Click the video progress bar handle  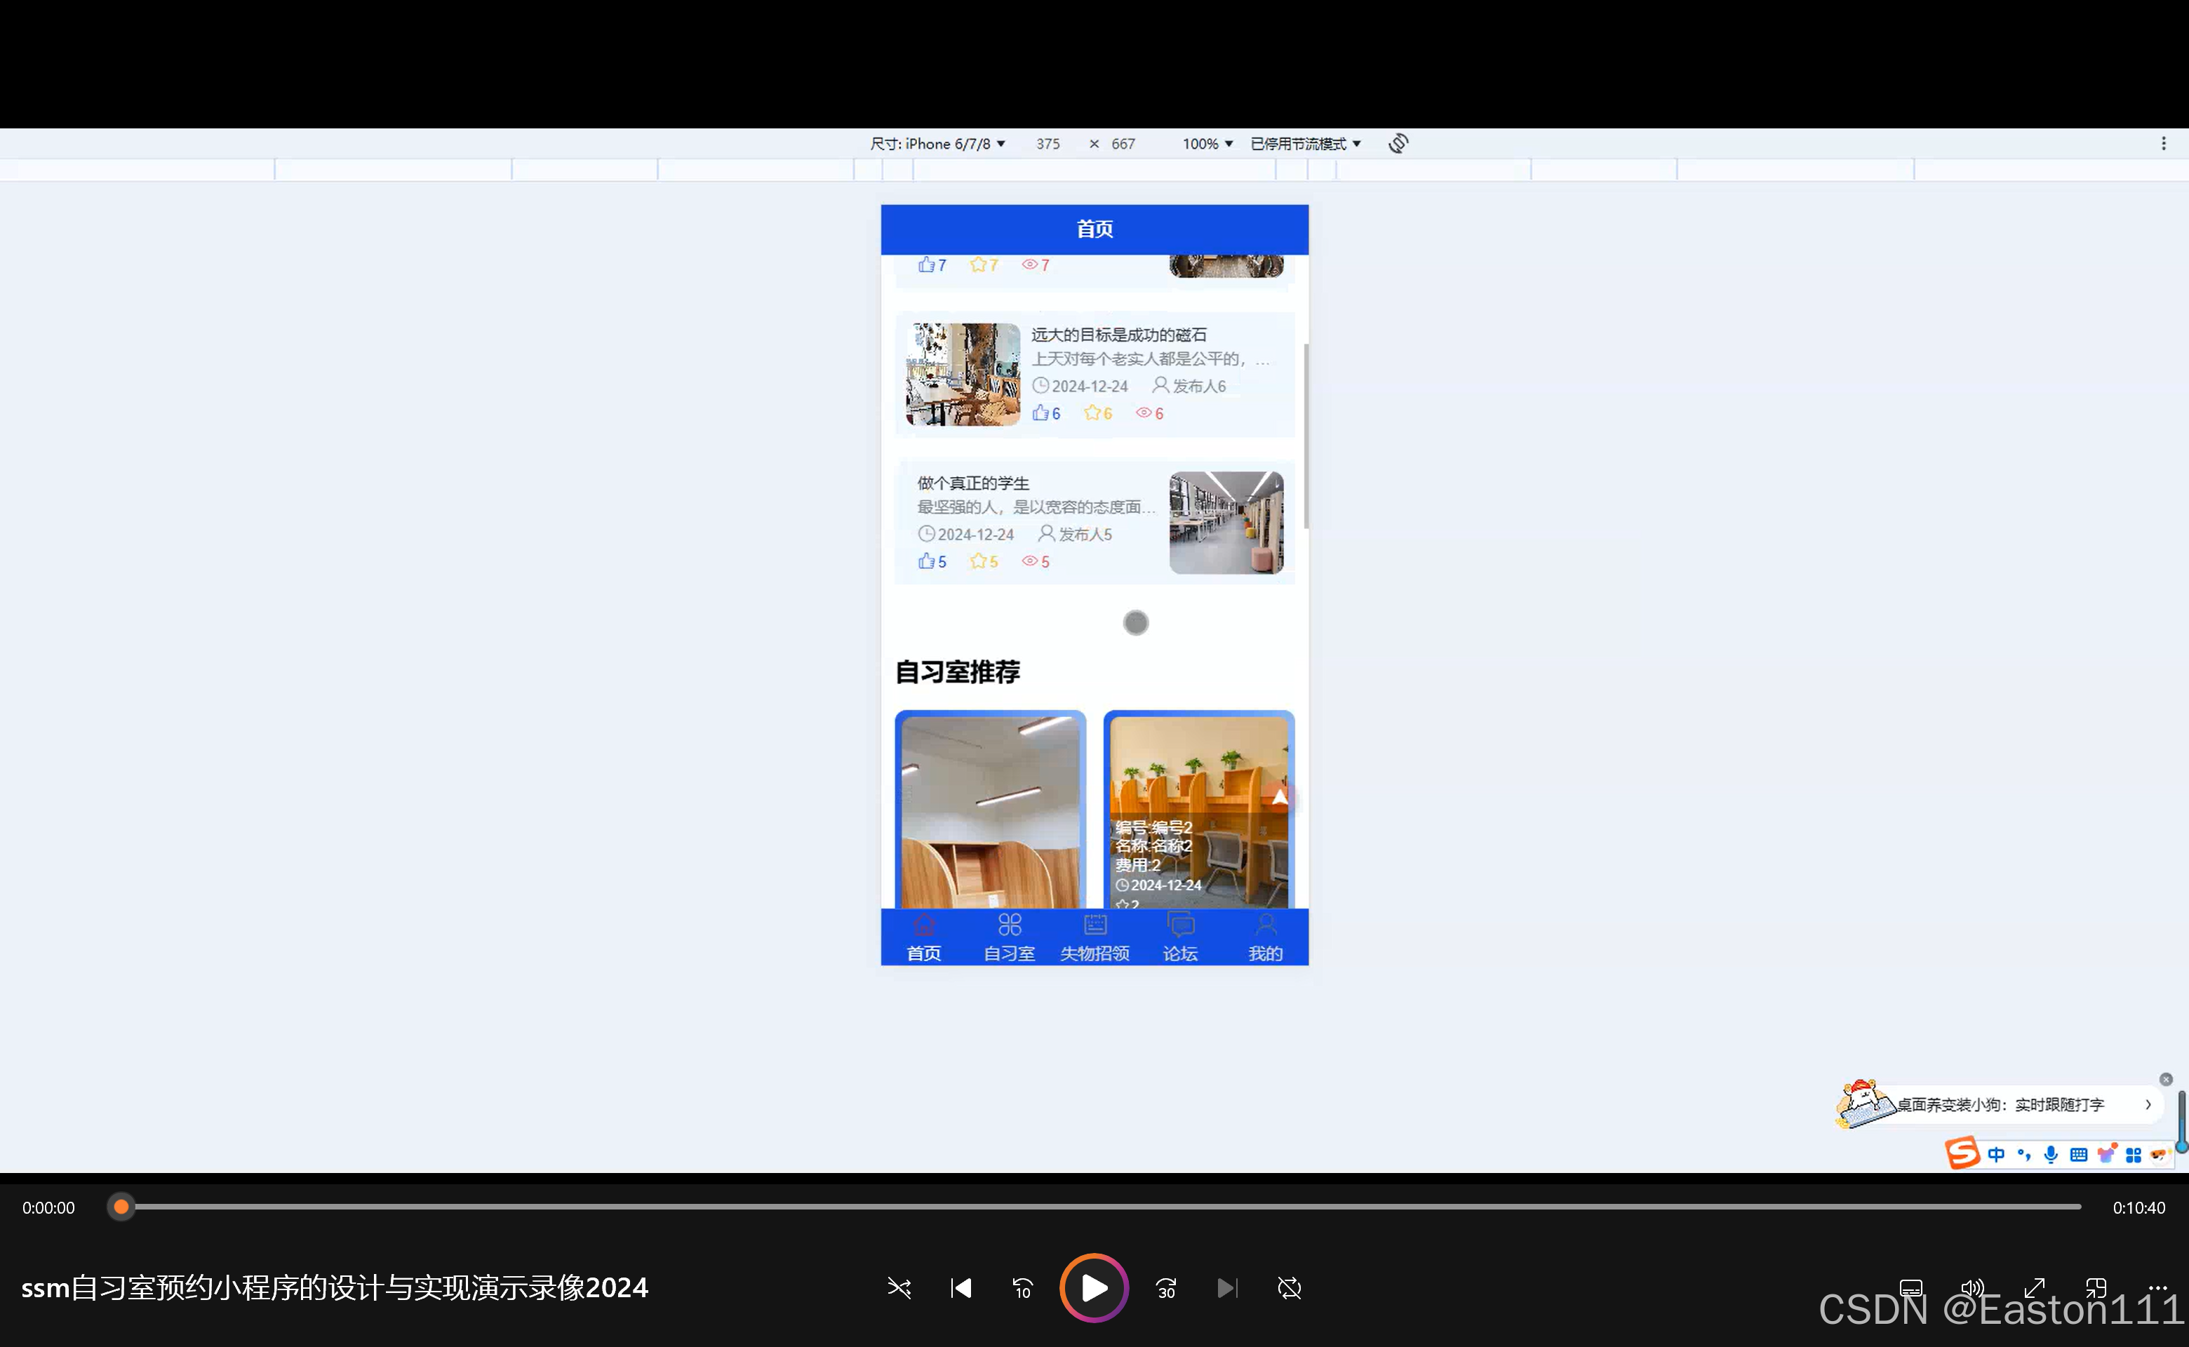(x=121, y=1207)
